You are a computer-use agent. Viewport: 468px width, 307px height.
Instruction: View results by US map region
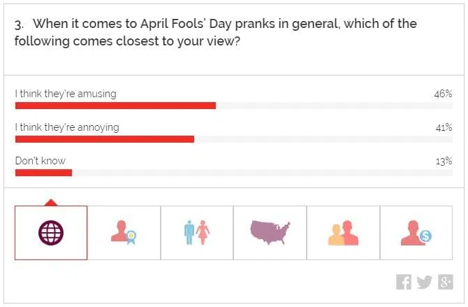coord(270,231)
